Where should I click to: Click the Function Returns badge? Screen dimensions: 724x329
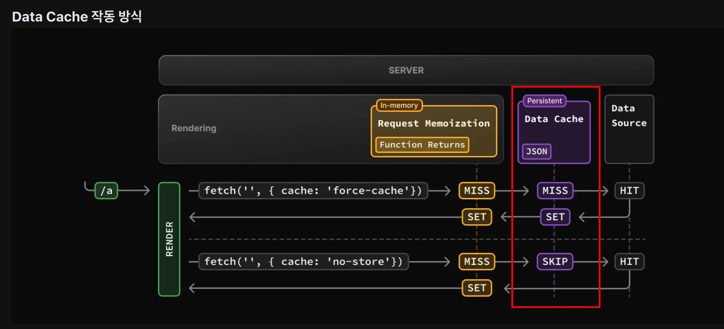422,145
